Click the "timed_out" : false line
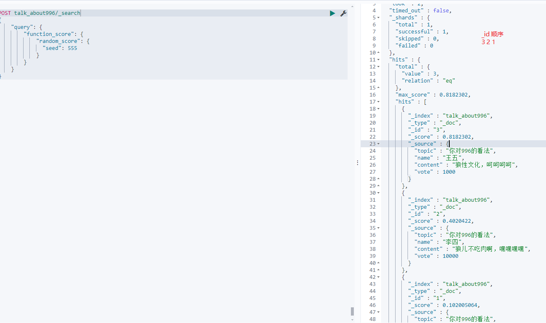Image resolution: width=546 pixels, height=323 pixels. coord(420,11)
